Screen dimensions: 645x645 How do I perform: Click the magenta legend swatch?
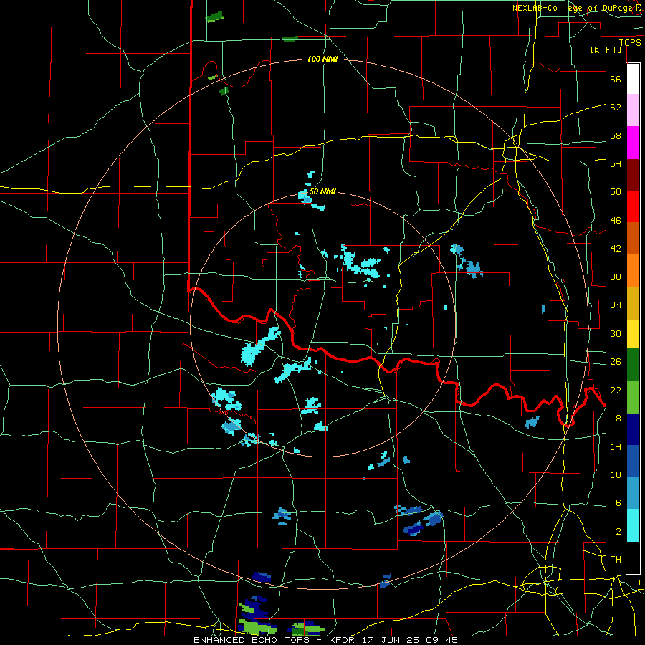click(633, 143)
